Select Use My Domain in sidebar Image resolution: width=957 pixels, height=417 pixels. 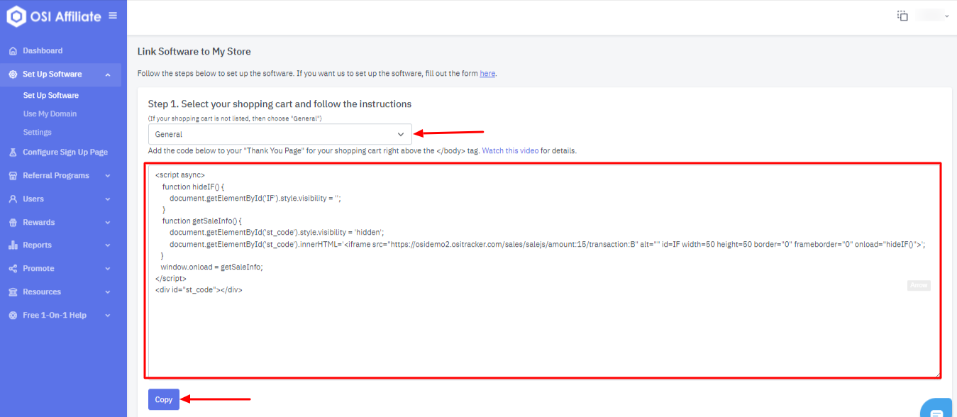pyautogui.click(x=50, y=114)
